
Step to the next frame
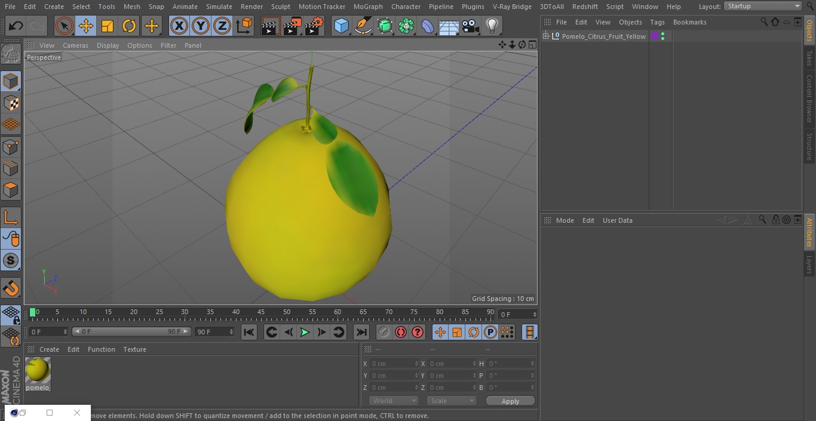(x=321, y=332)
